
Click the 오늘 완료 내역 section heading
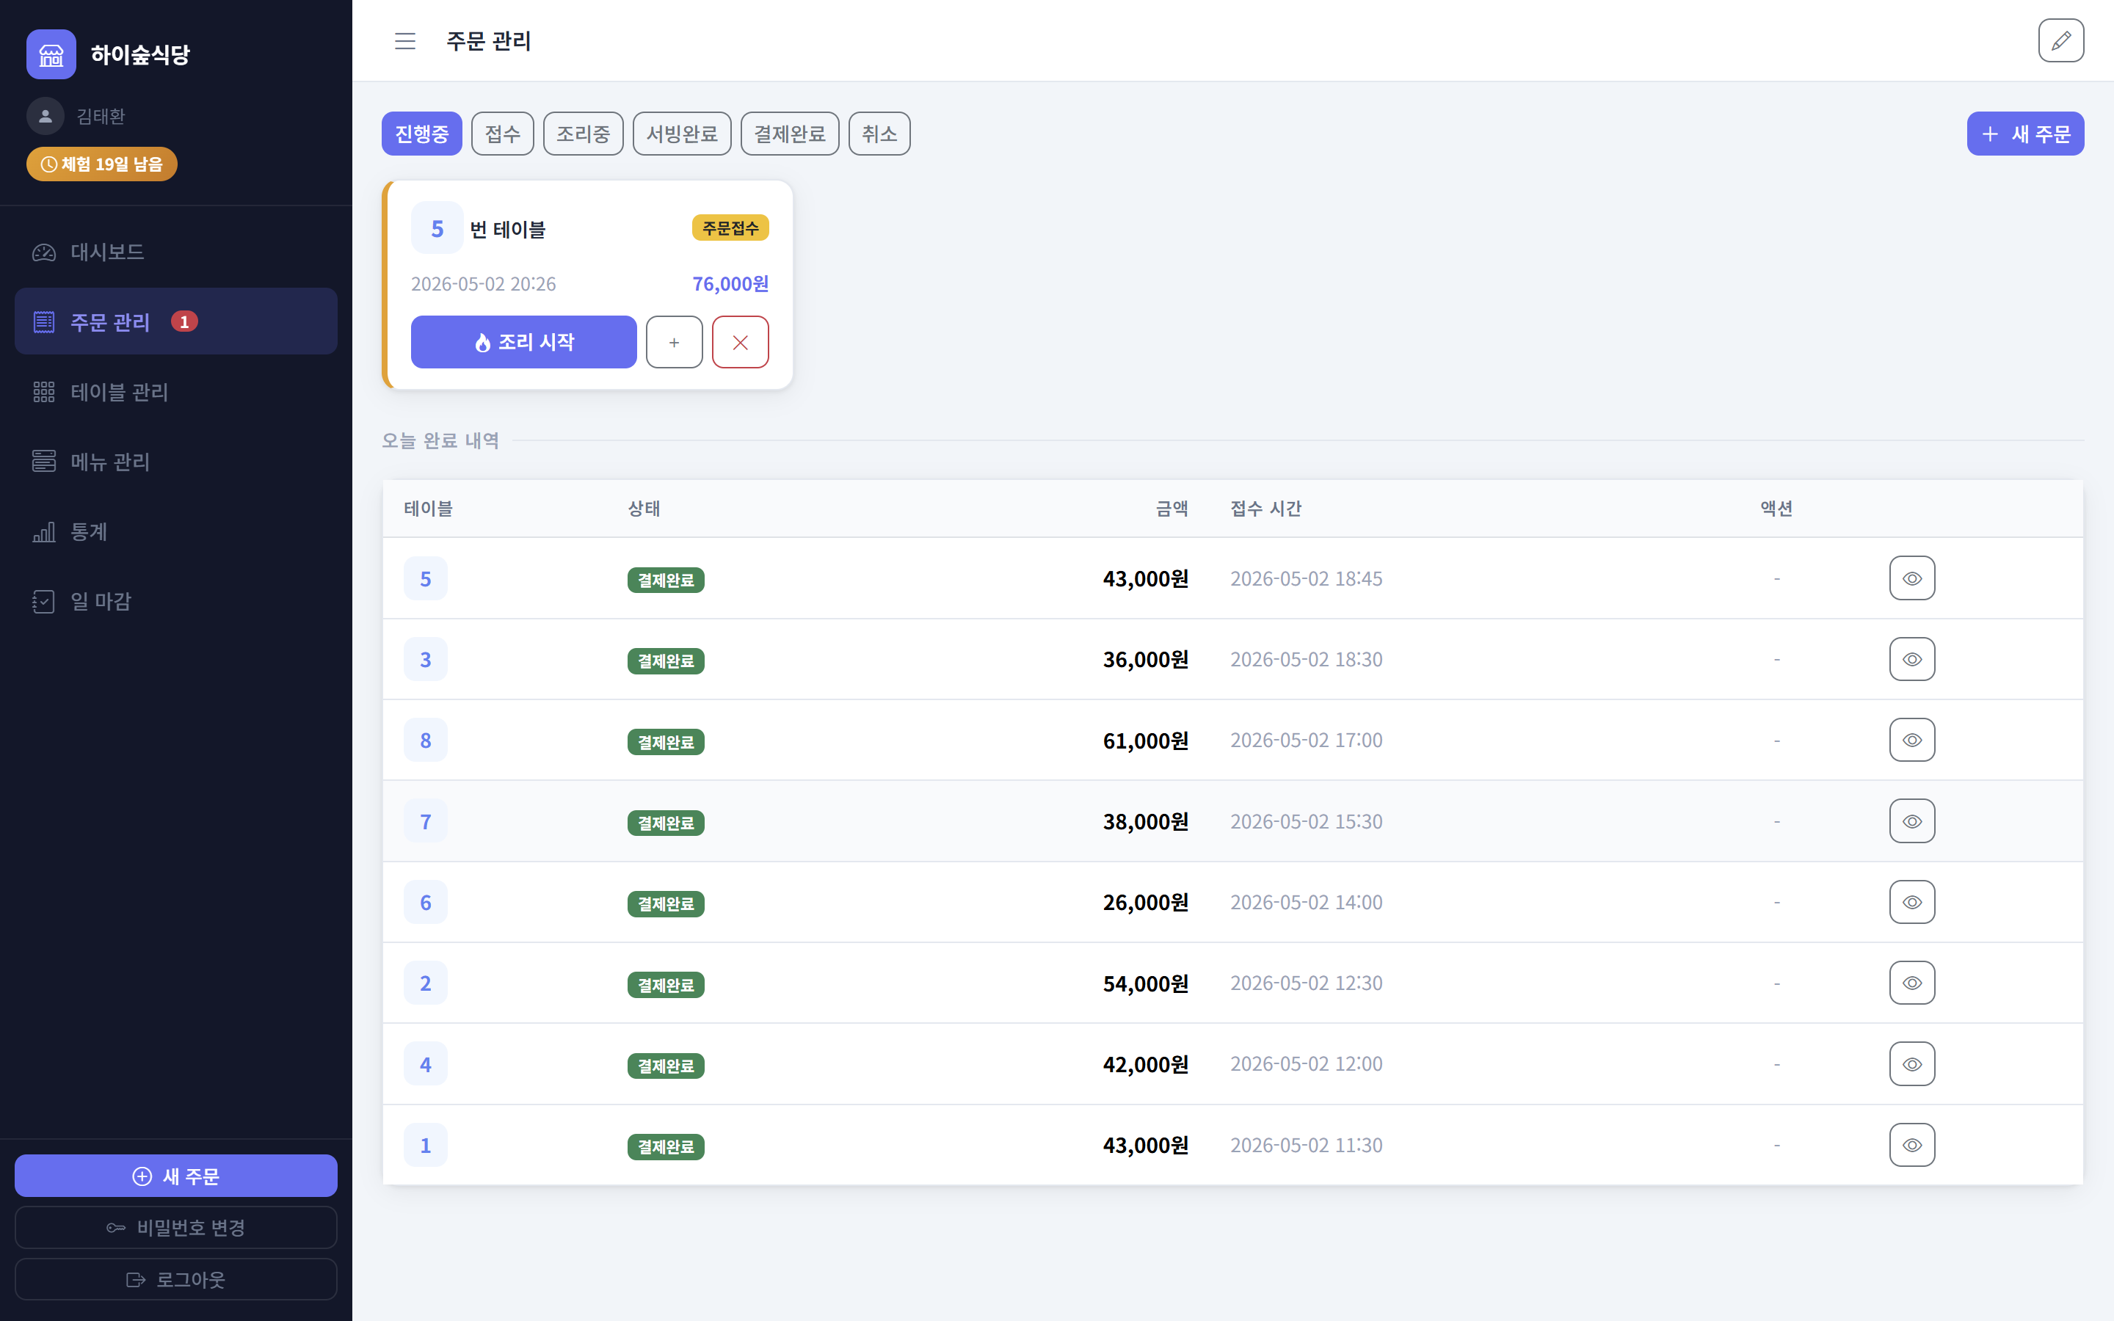[x=440, y=440]
